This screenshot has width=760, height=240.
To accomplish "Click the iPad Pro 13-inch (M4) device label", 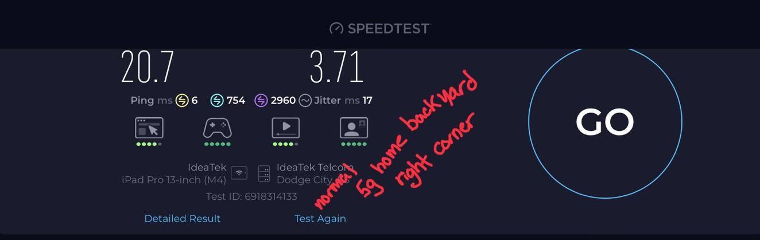I will click(174, 180).
